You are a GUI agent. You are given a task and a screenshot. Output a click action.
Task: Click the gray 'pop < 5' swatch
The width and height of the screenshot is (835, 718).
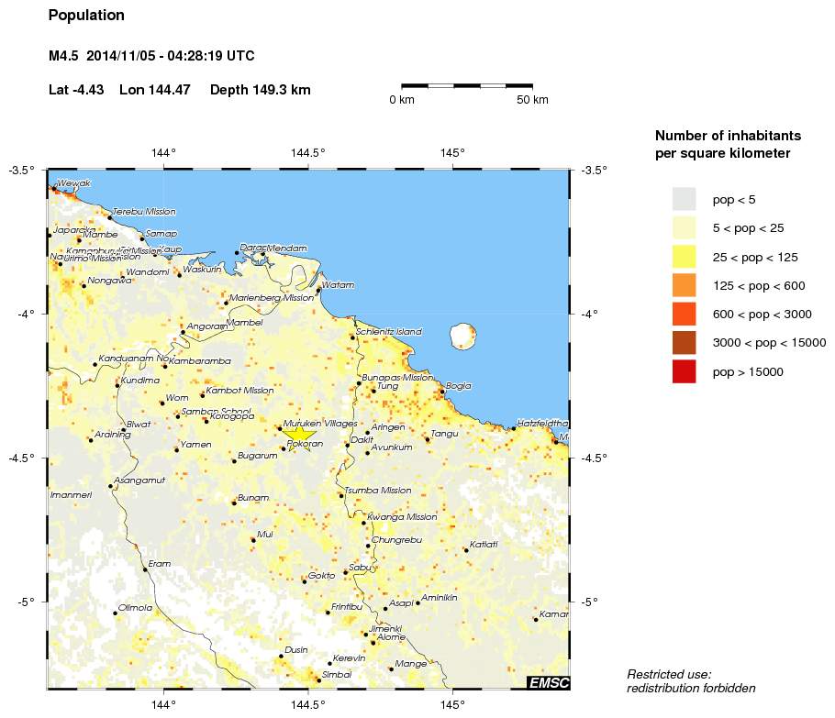pos(684,199)
